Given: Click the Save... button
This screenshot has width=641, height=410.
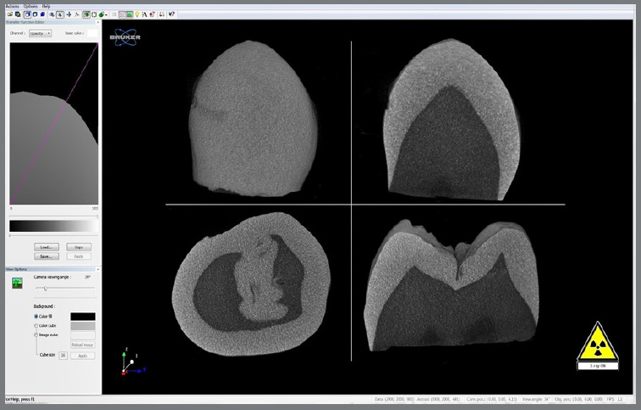Looking at the screenshot, I should pyautogui.click(x=46, y=256).
